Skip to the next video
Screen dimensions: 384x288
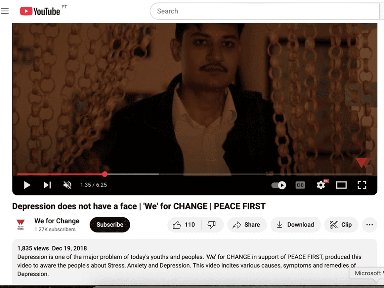(47, 185)
